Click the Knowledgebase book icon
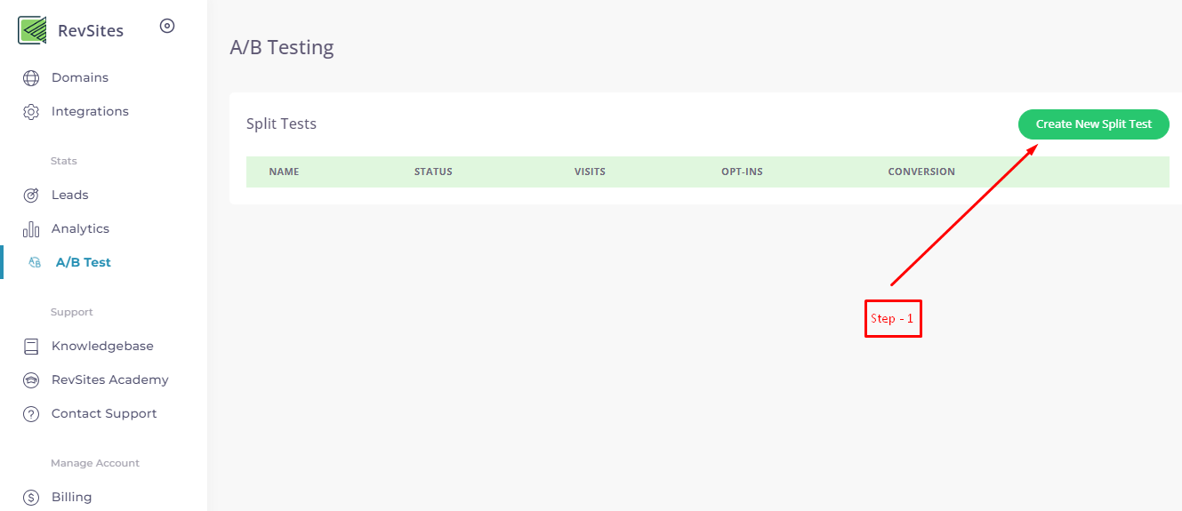This screenshot has height=511, width=1182. tap(31, 347)
